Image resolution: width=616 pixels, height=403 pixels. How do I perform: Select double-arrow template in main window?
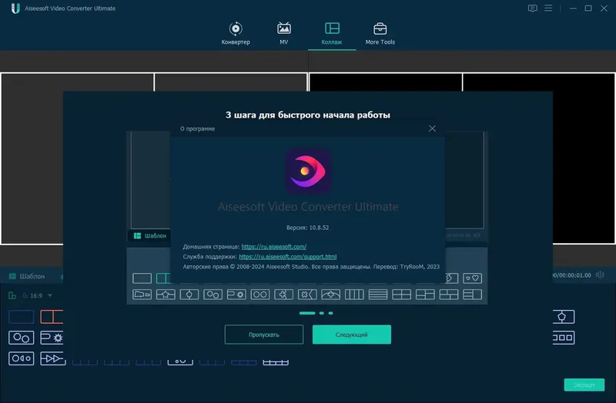click(52, 358)
